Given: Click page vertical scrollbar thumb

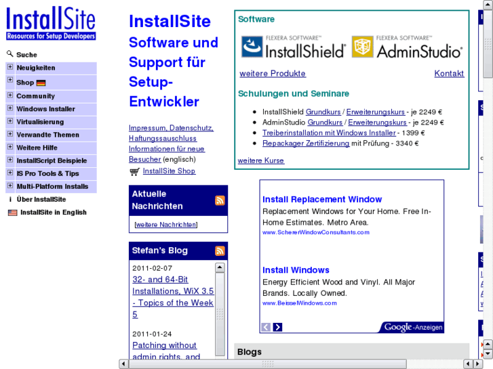Looking at the screenshot, I should (488, 43).
